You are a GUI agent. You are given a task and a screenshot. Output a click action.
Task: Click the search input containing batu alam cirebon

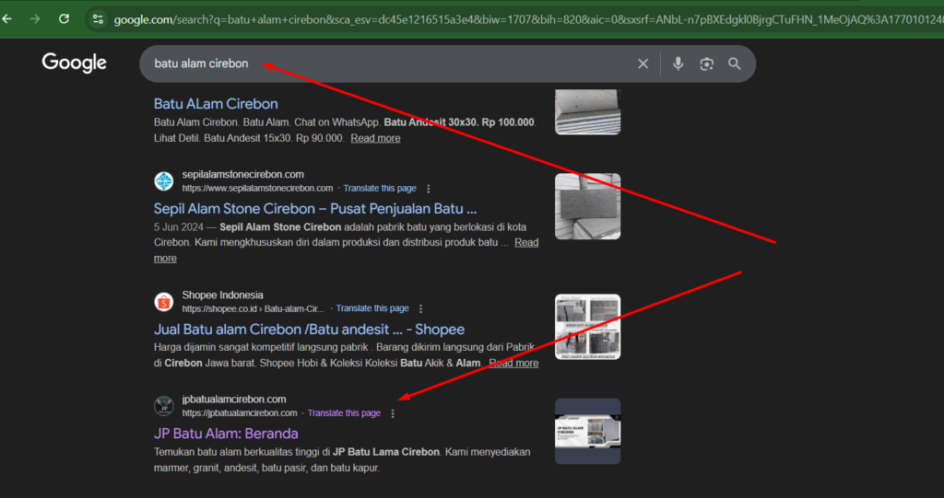387,64
